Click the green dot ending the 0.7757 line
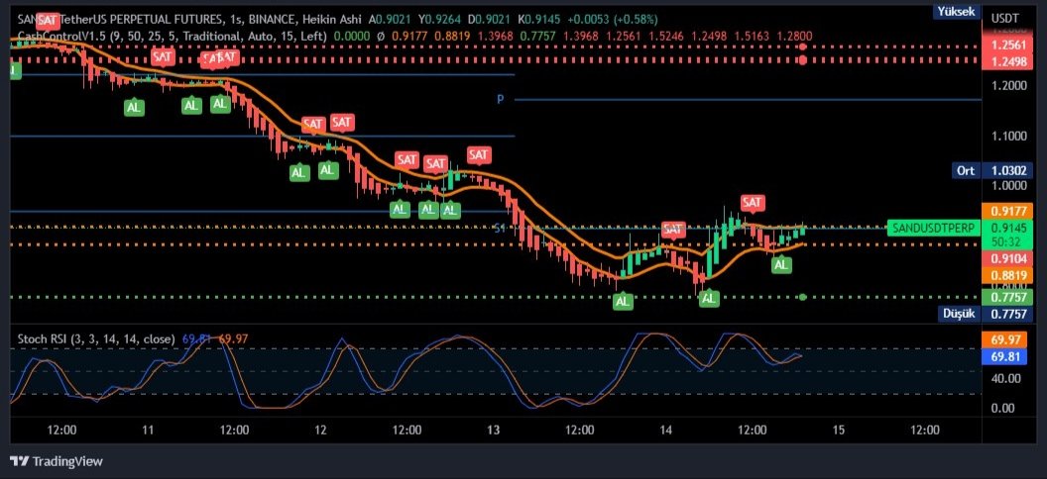 coord(803,297)
